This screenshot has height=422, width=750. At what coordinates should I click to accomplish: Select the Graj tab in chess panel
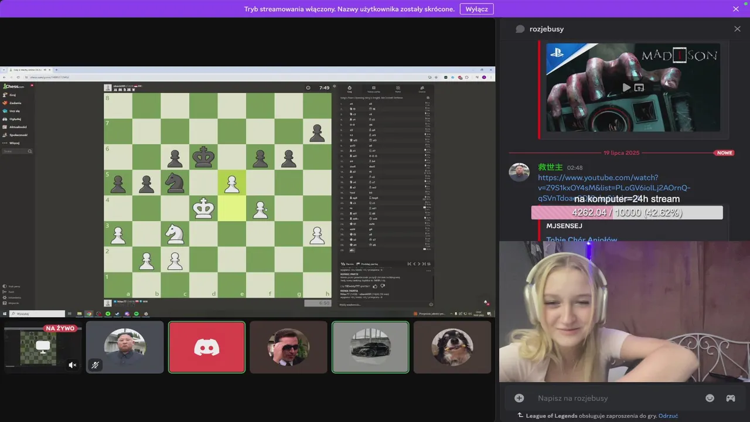[350, 89]
